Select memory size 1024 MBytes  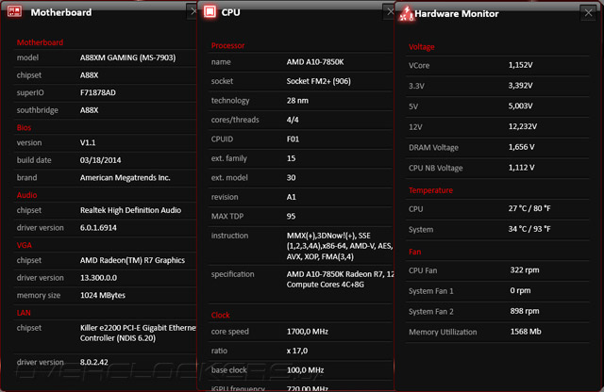coord(103,296)
